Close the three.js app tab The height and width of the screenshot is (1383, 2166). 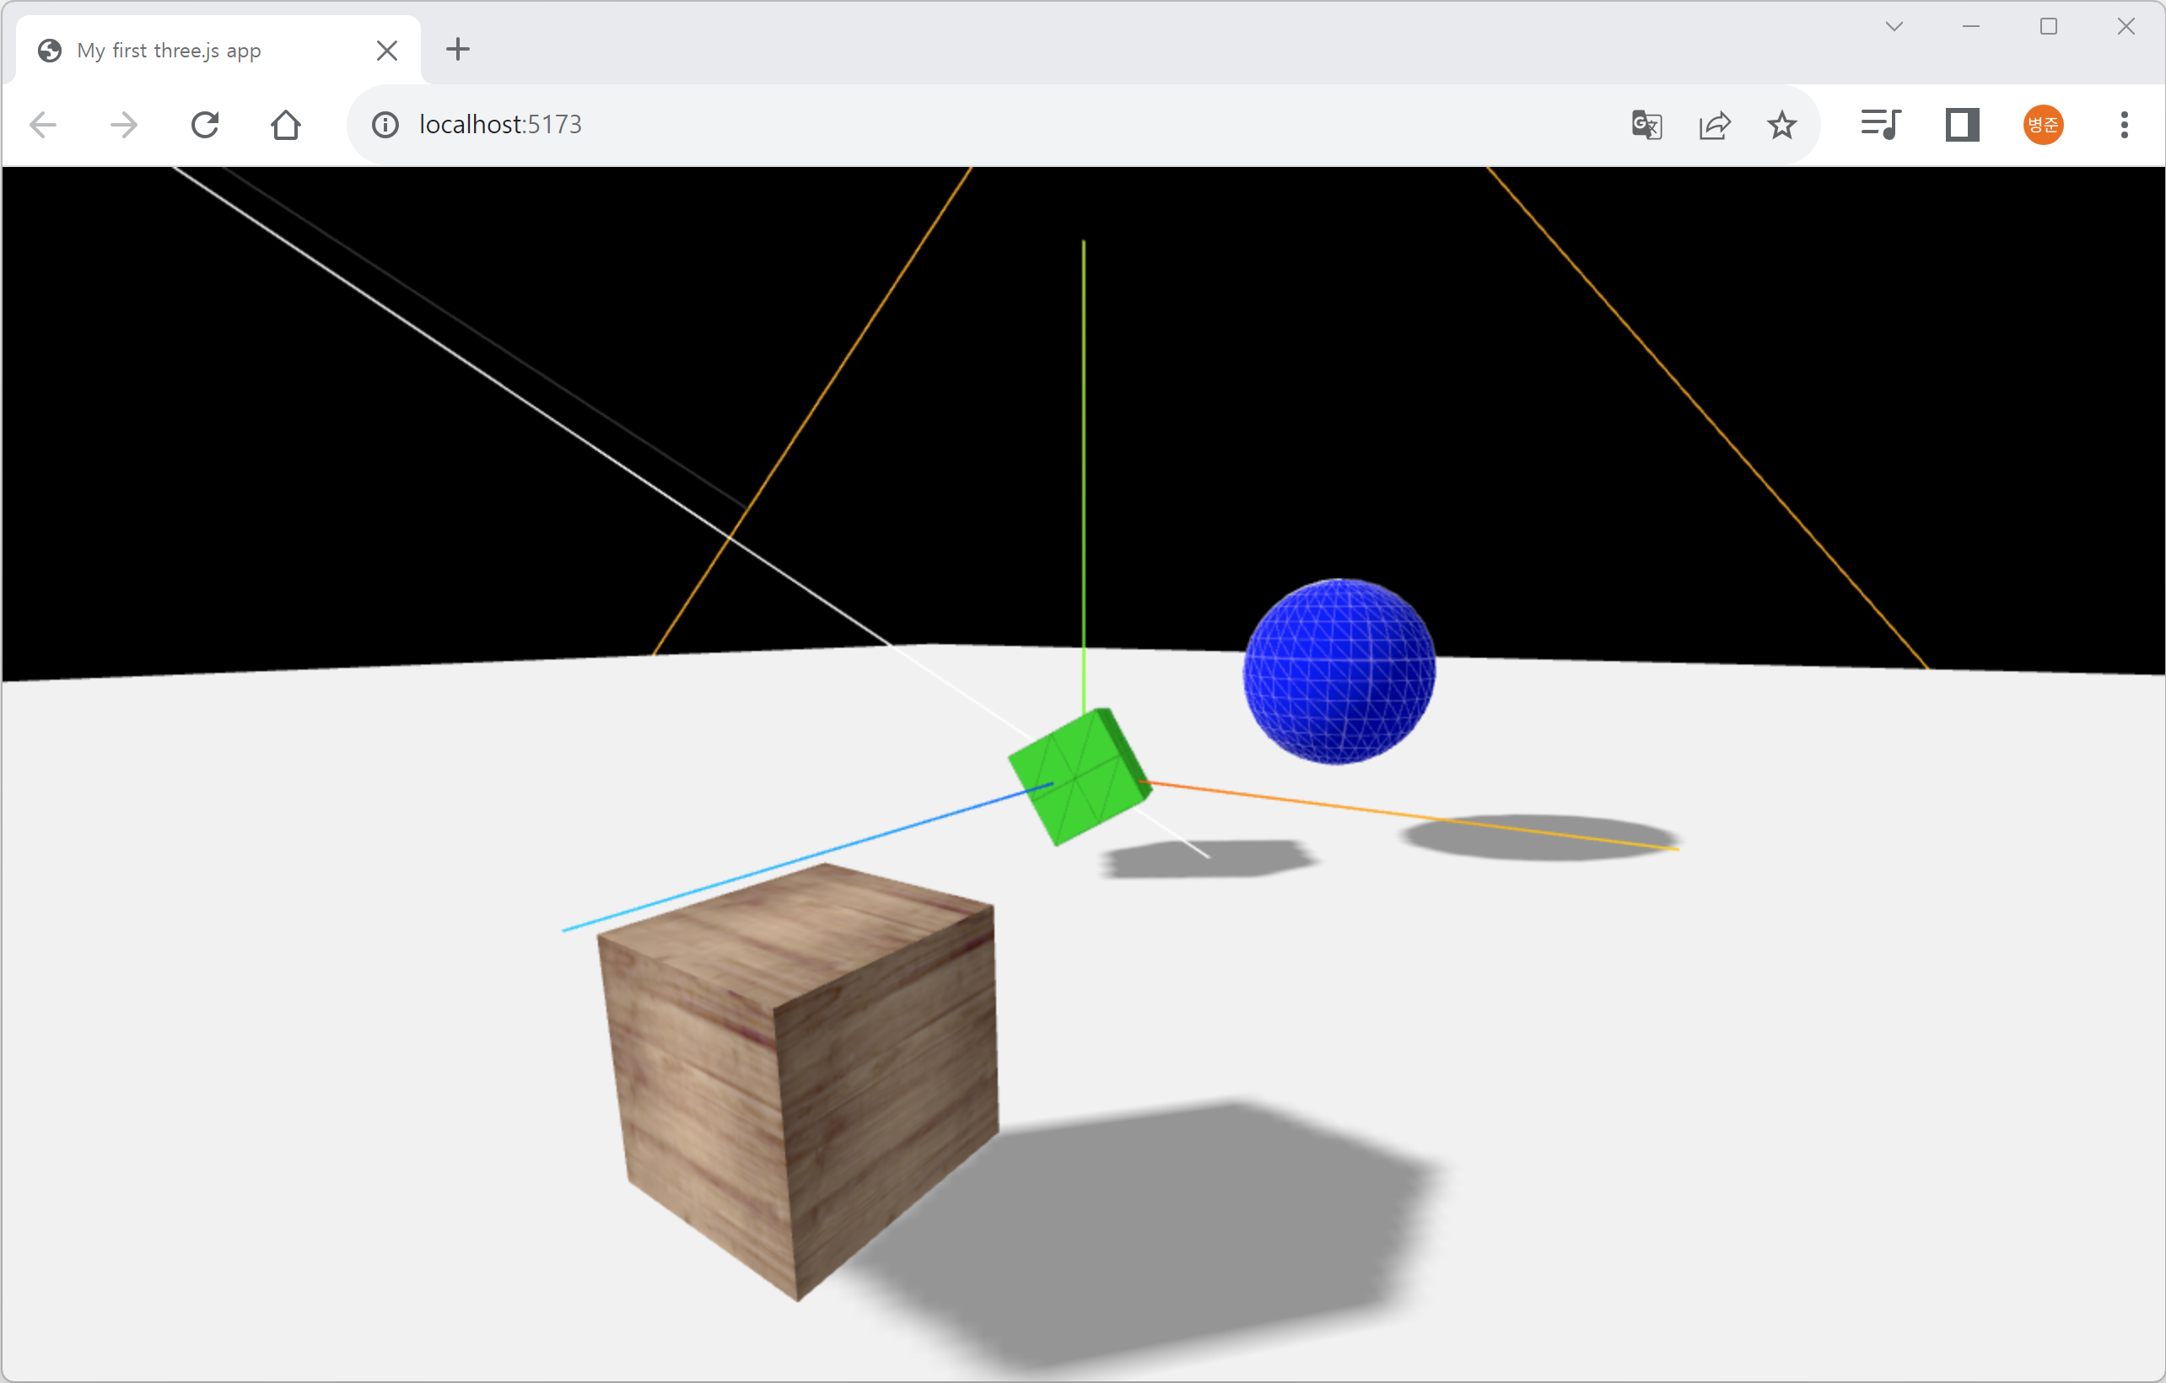[387, 51]
